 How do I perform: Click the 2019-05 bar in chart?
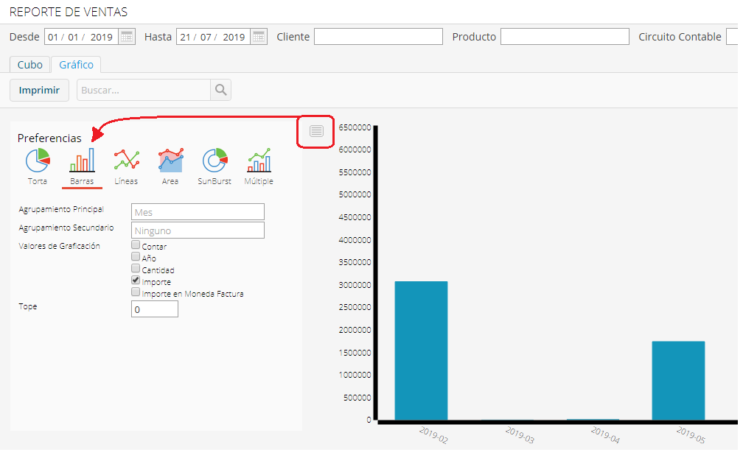click(679, 381)
